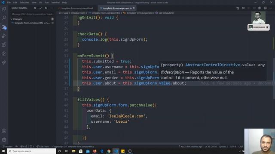Click the change count badge beside Changes
Viewport: 275px width, 154px height.
tap(52, 19)
